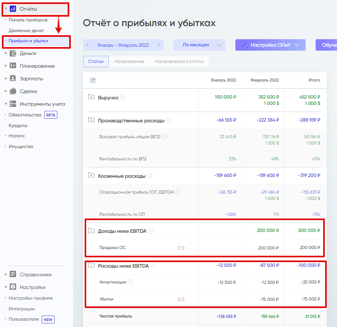Open Налоги in sidebar
The image size is (337, 327).
17,136
